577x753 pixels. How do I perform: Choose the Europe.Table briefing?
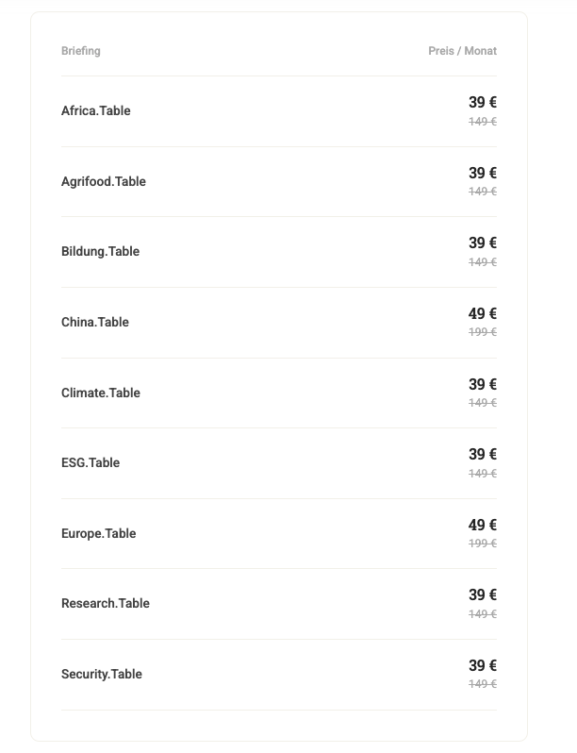(x=279, y=533)
